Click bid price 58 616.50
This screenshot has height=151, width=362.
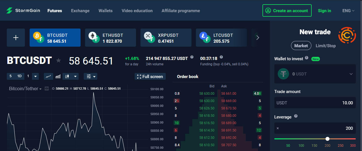coord(207,123)
